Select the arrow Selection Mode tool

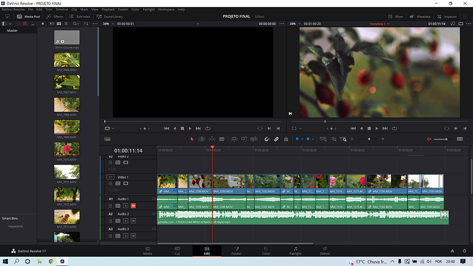click(x=192, y=139)
